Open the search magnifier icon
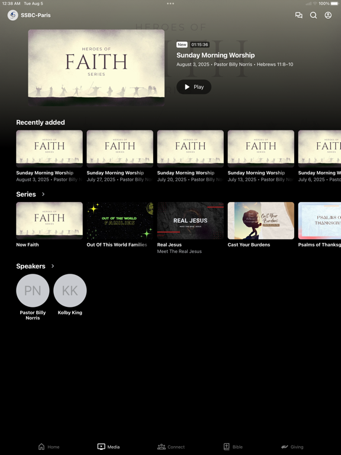The width and height of the screenshot is (341, 455). (313, 15)
